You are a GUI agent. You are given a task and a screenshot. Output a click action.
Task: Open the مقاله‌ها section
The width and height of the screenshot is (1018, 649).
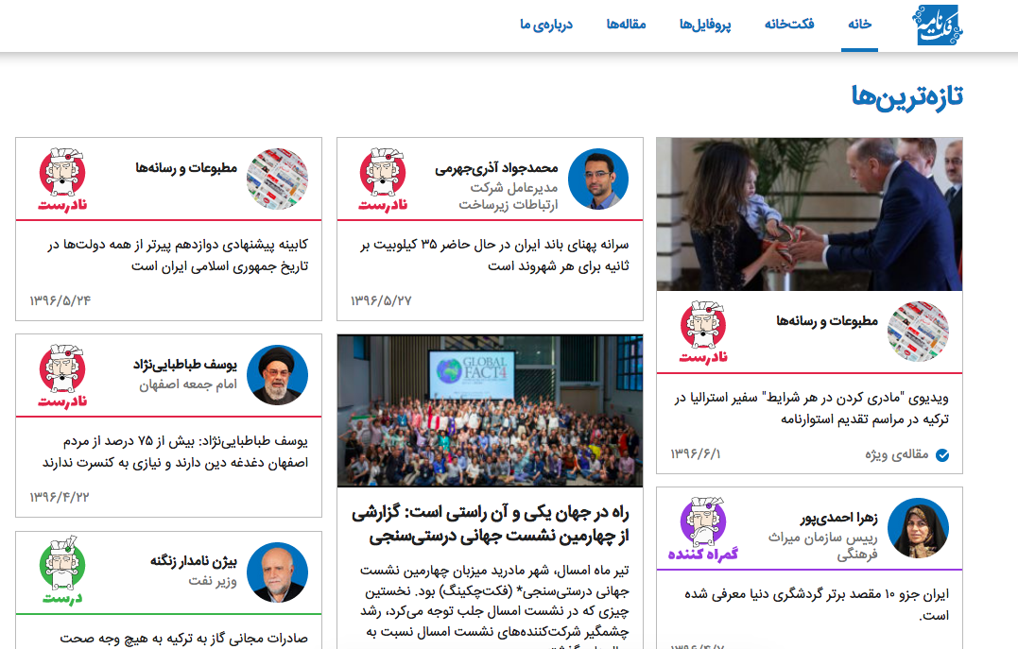626,25
